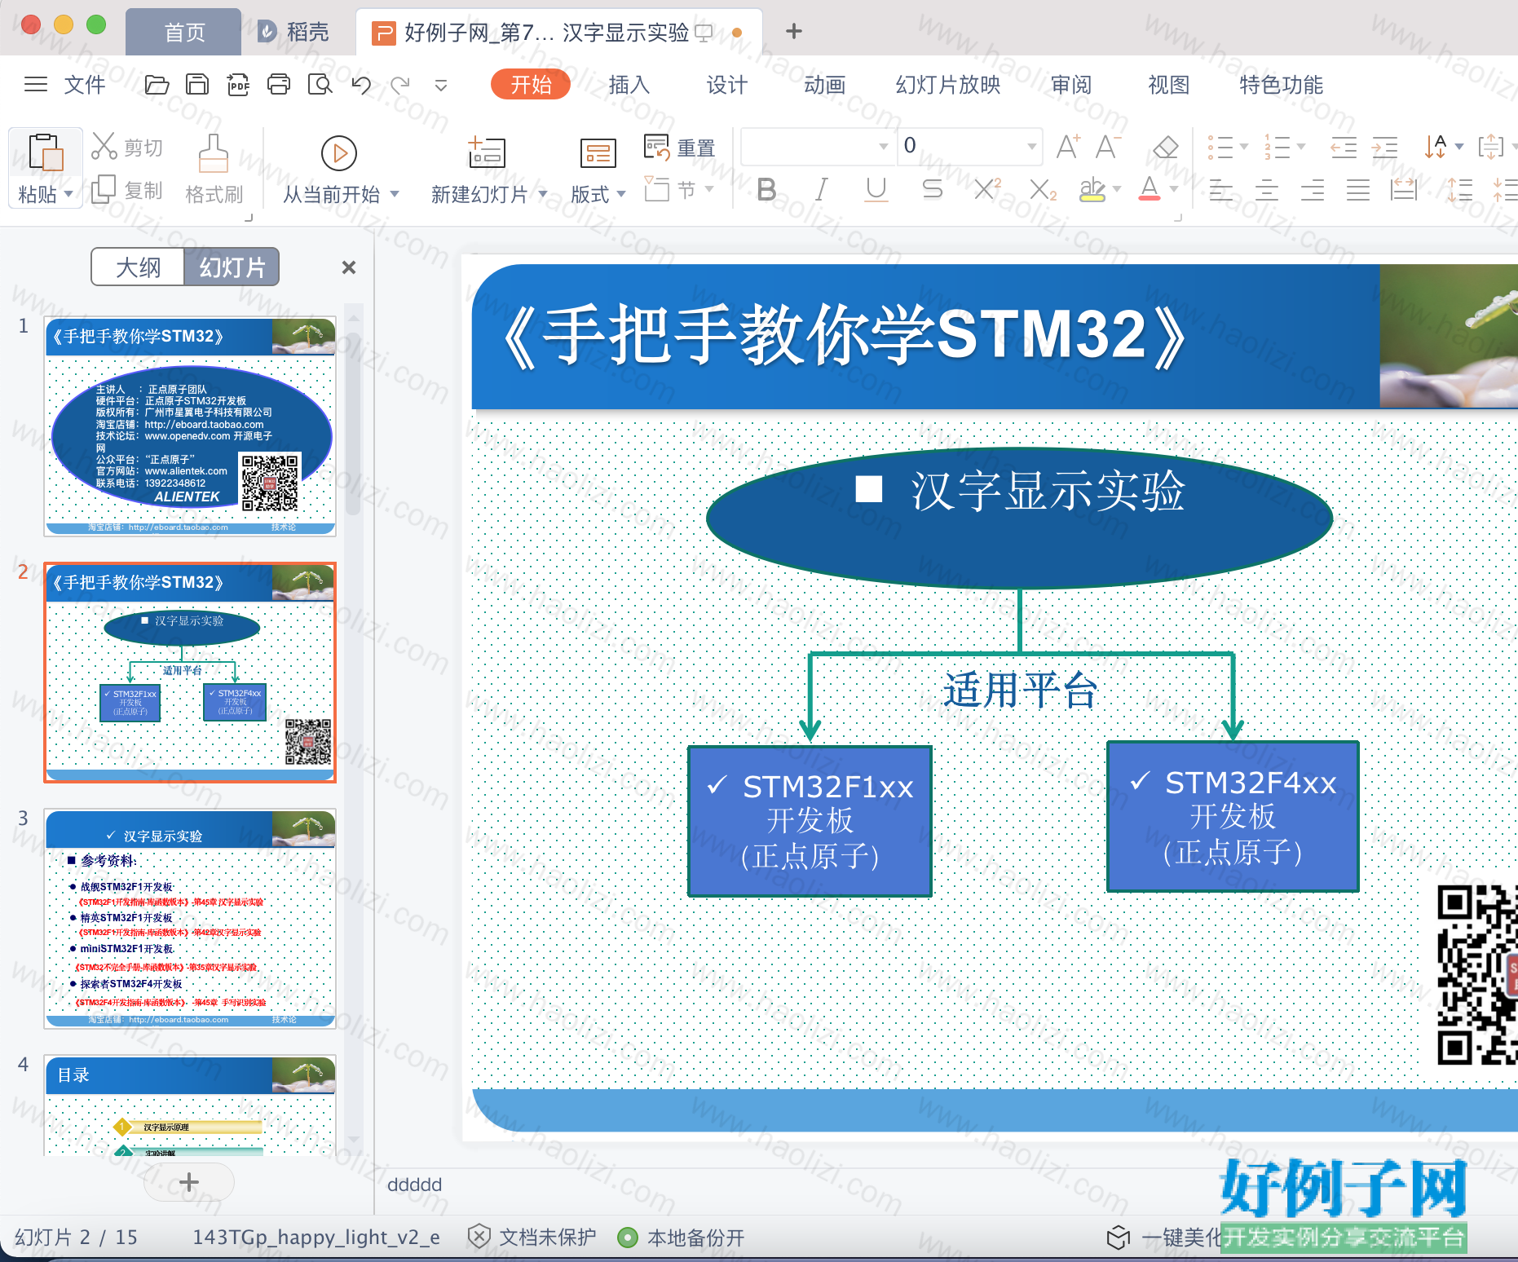Click the 文档未保护 status button
Screen dimensions: 1518x1262
click(532, 1237)
